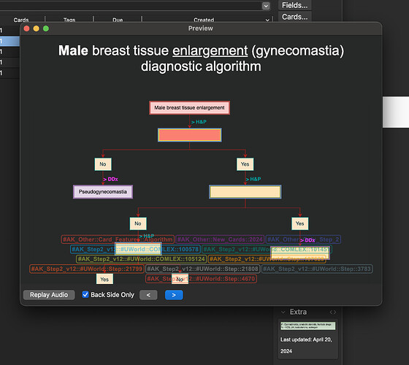The image size is (409, 365).
Task: Click the Replay Audio button
Action: 49,295
